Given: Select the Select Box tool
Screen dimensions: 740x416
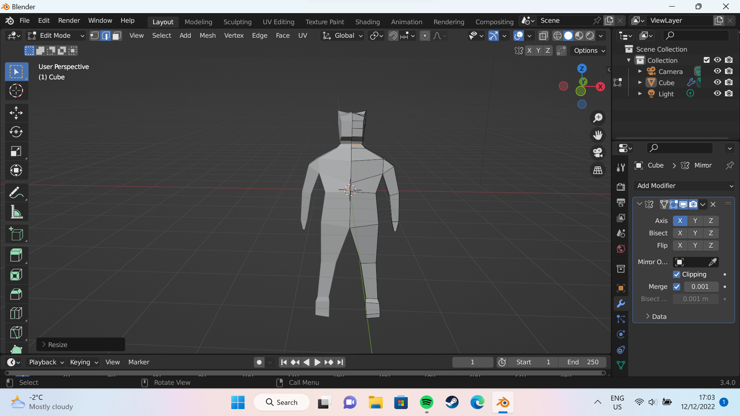Looking at the screenshot, I should (x=16, y=72).
